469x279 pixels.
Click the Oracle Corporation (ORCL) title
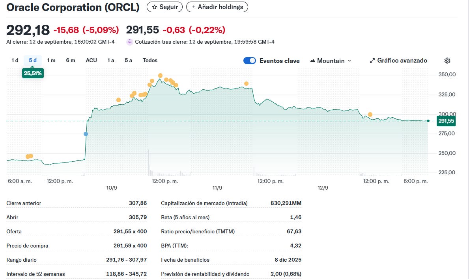(73, 7)
